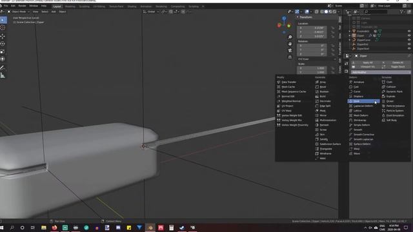Open the Object Mode dropdown
The image size is (413, 232).
click(x=18, y=12)
